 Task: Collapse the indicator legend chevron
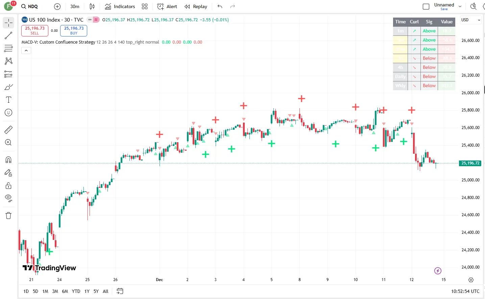pos(26,51)
